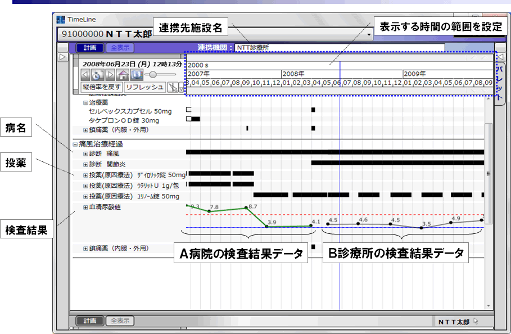
Task: Click the 3.9 uric acid data point
Action: 267,227
